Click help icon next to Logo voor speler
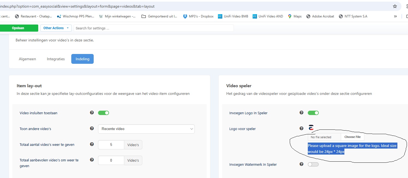 [301, 128]
